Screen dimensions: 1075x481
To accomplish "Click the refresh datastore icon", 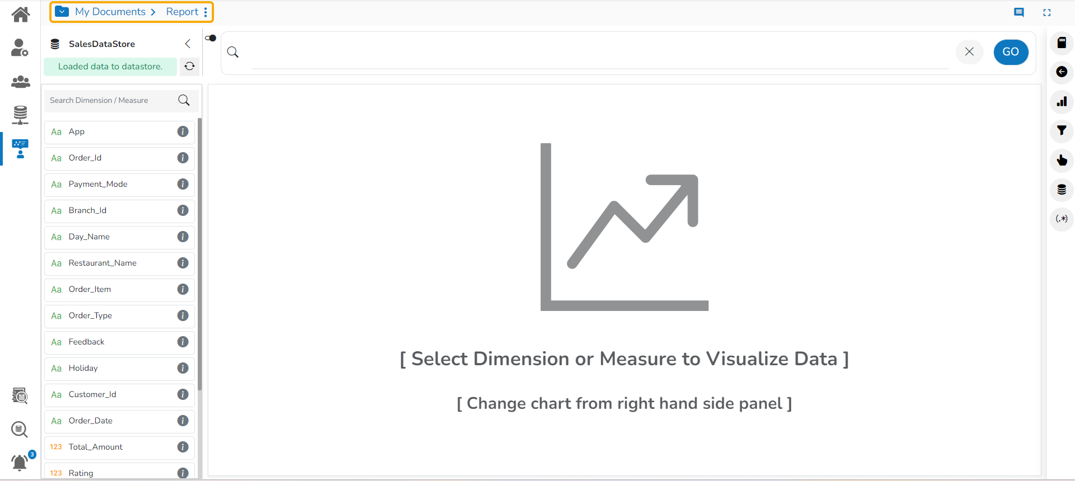I will pos(190,66).
